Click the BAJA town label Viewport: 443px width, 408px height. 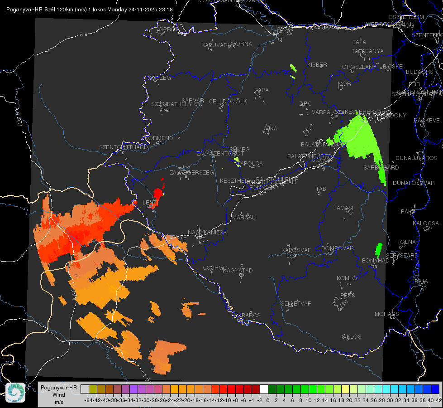(x=421, y=282)
